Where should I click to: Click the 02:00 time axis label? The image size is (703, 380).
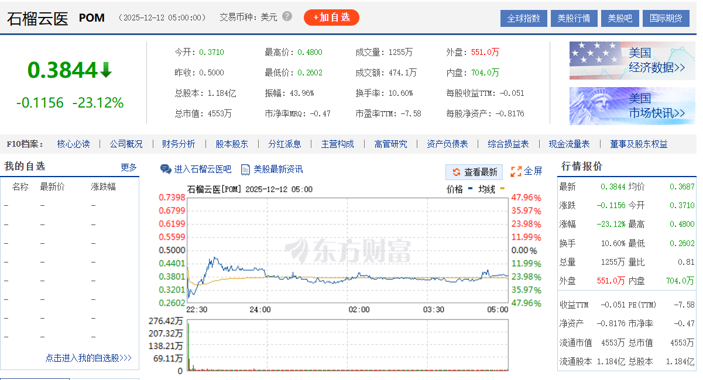(359, 309)
